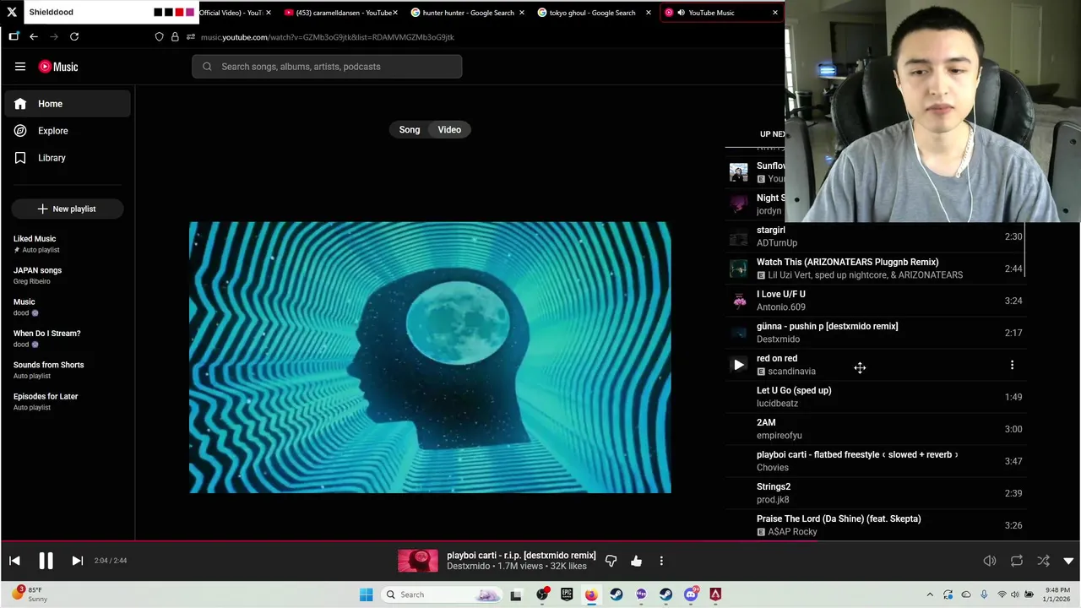The width and height of the screenshot is (1081, 608).
Task: Dislike the playing song
Action: (x=611, y=561)
